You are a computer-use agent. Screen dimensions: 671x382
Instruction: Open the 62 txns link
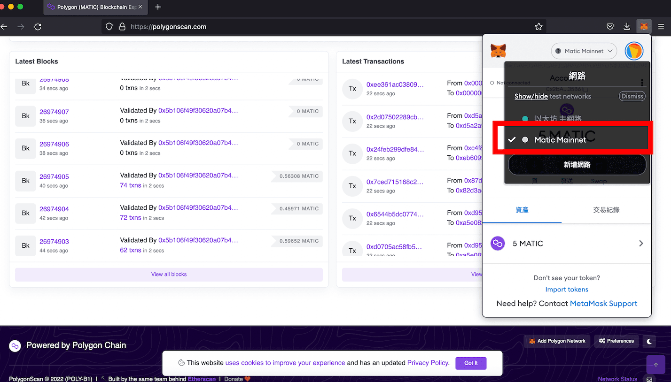pos(131,250)
